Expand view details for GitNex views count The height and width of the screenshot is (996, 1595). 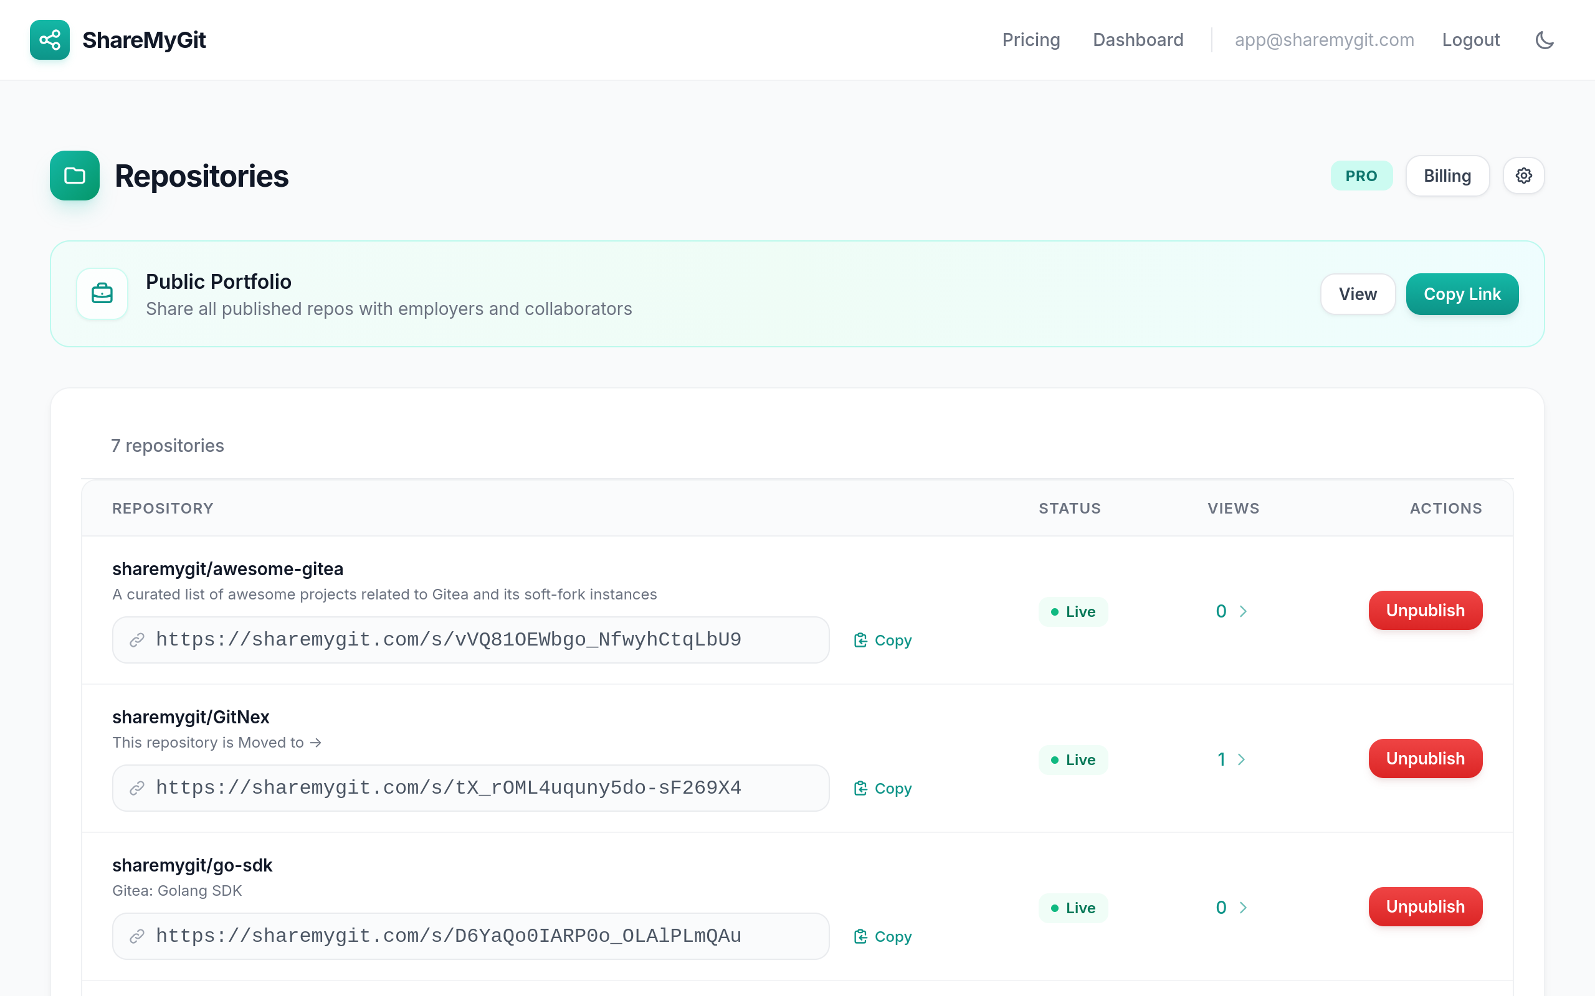[1231, 759]
